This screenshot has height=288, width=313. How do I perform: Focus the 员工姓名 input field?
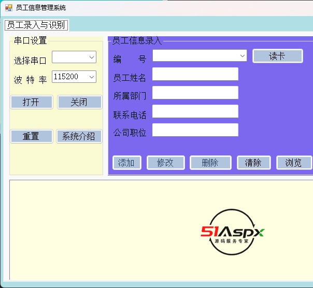tap(195, 74)
